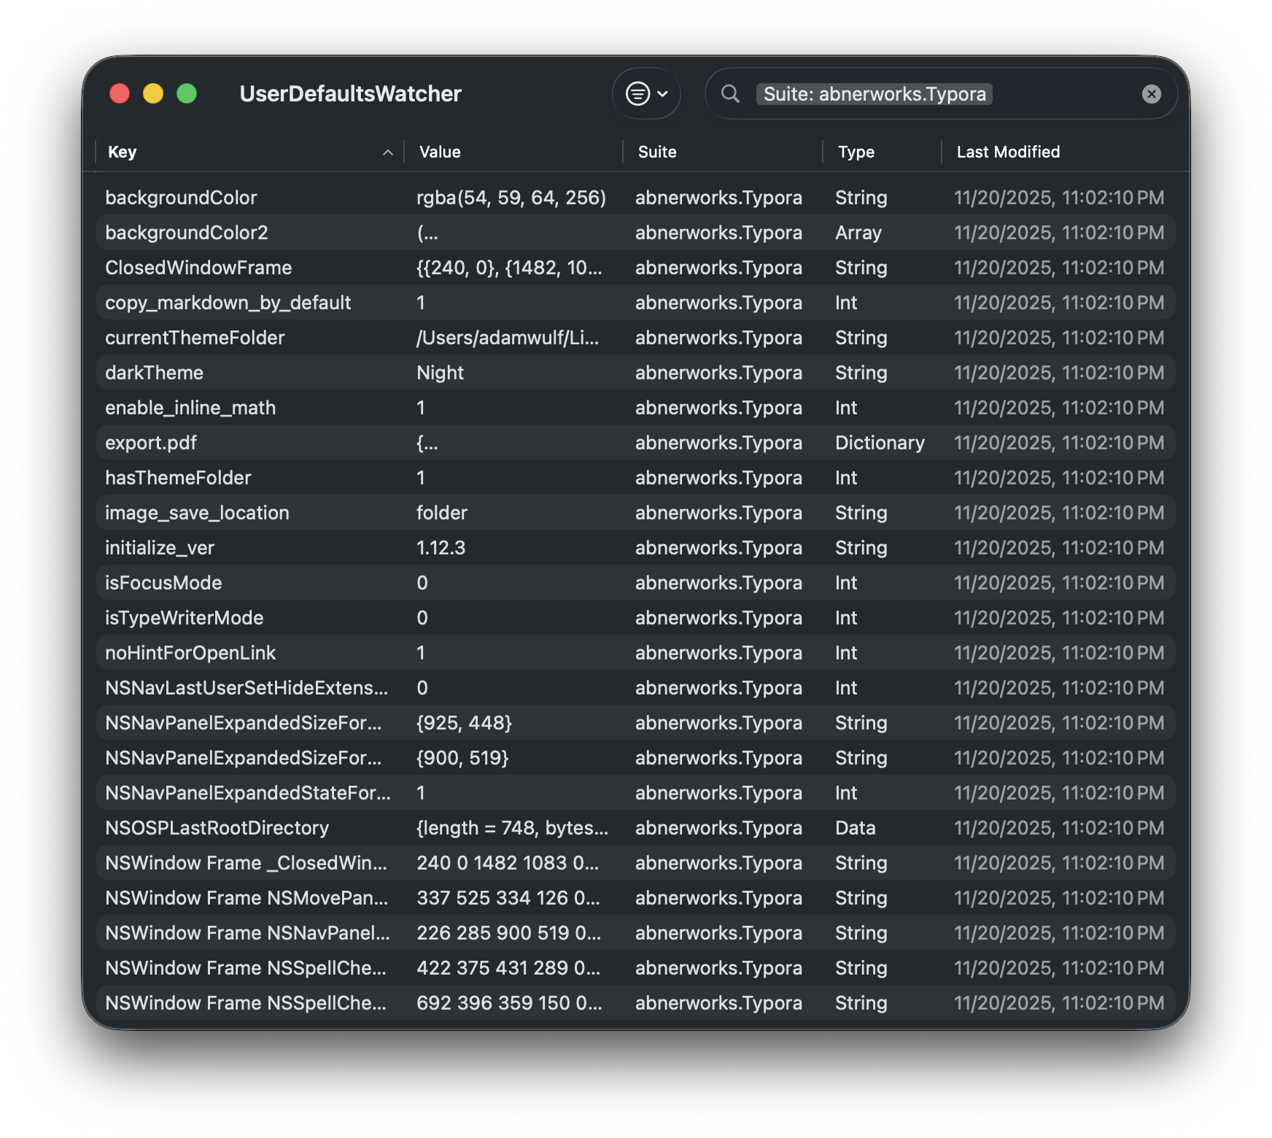This screenshot has height=1138, width=1272.
Task: Expand the backgroundColor2 array value
Action: [x=425, y=232]
